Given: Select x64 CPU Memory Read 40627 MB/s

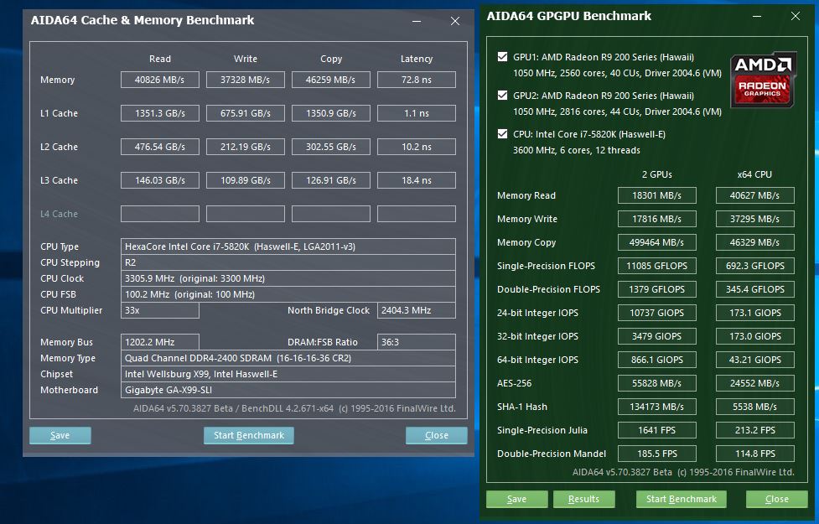Looking at the screenshot, I should (754, 195).
